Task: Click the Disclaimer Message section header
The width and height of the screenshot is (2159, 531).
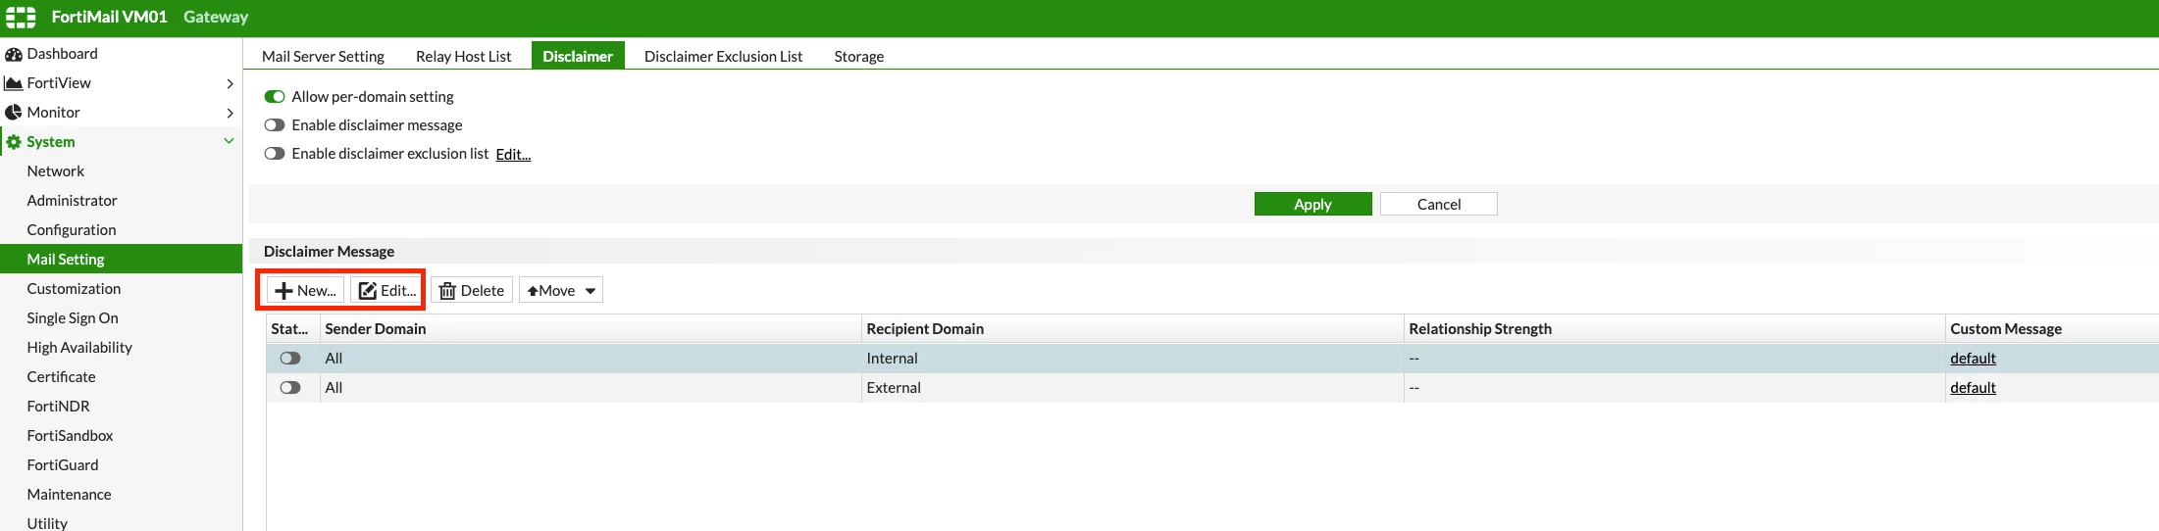Action: tap(329, 252)
